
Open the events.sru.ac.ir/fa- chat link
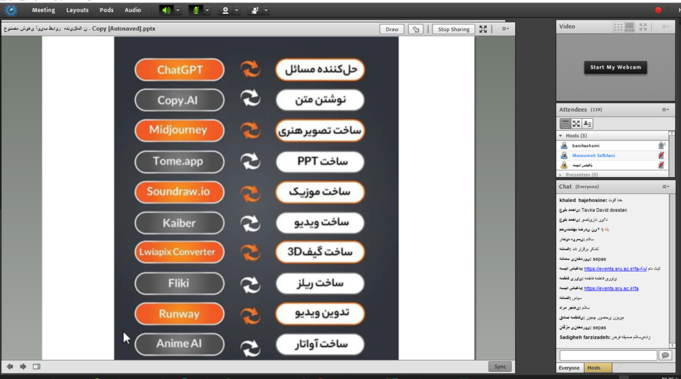point(615,269)
